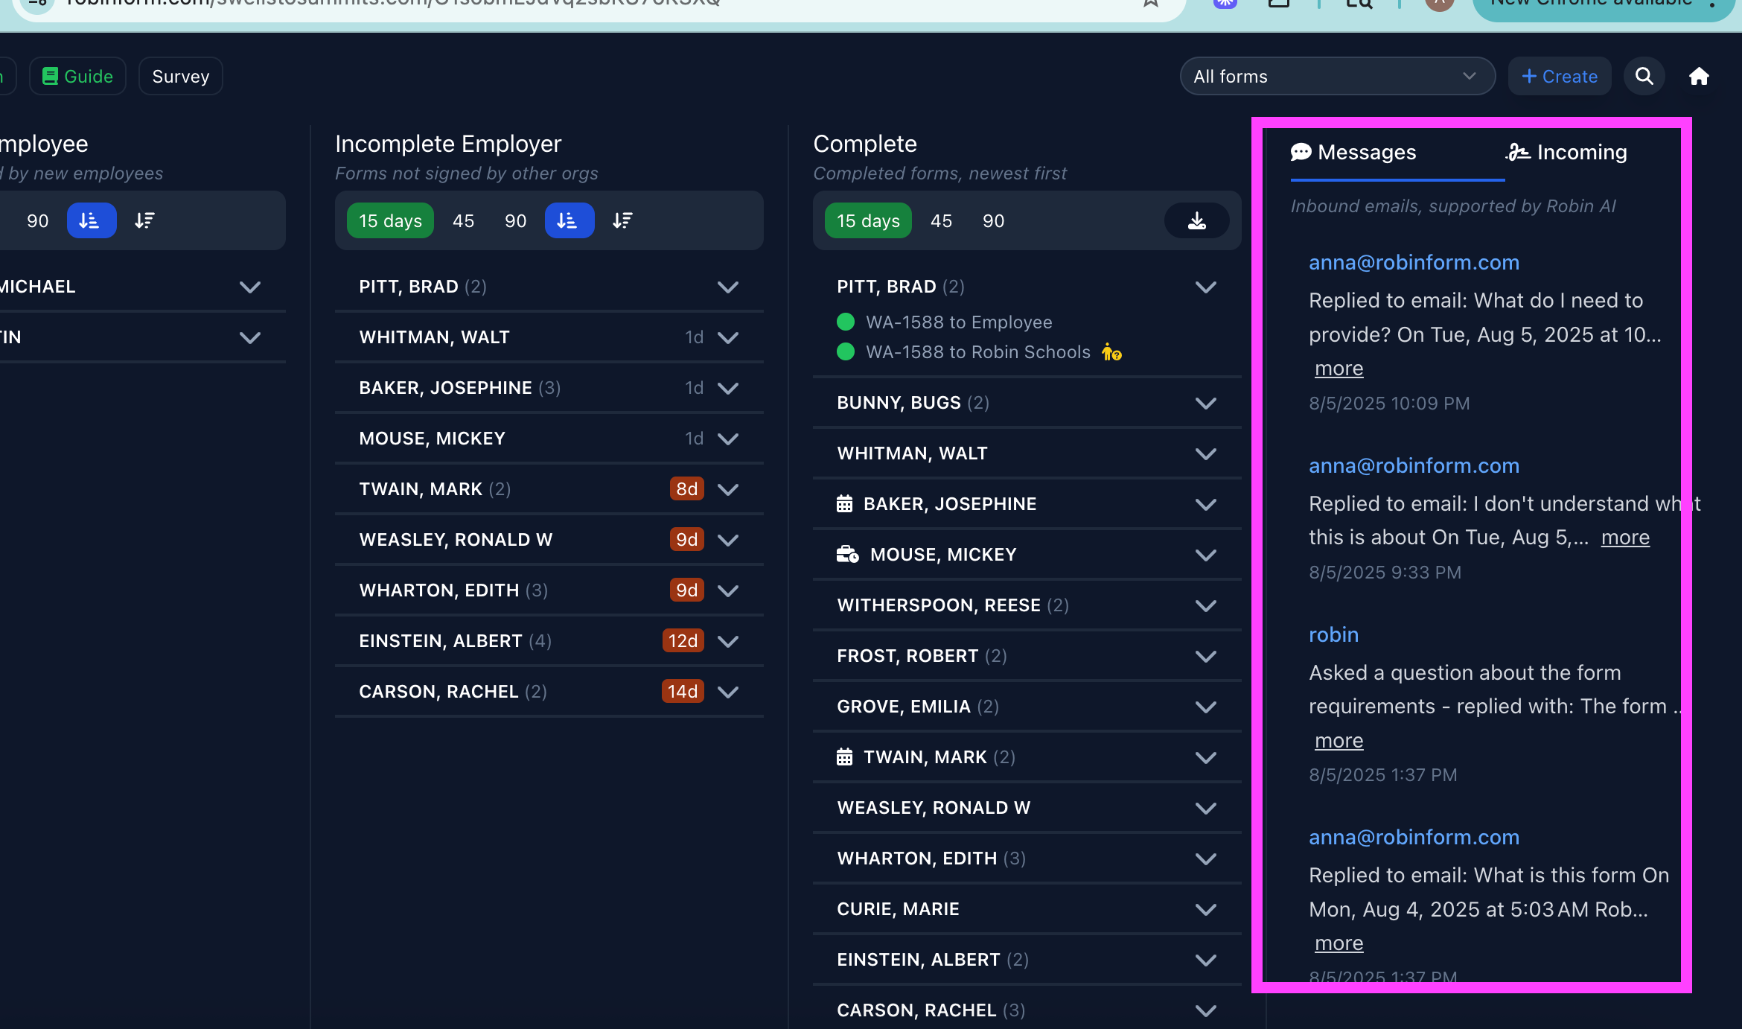Click the yellow person icon near Robin Schools
This screenshot has height=1029, width=1742.
pyautogui.click(x=1111, y=352)
